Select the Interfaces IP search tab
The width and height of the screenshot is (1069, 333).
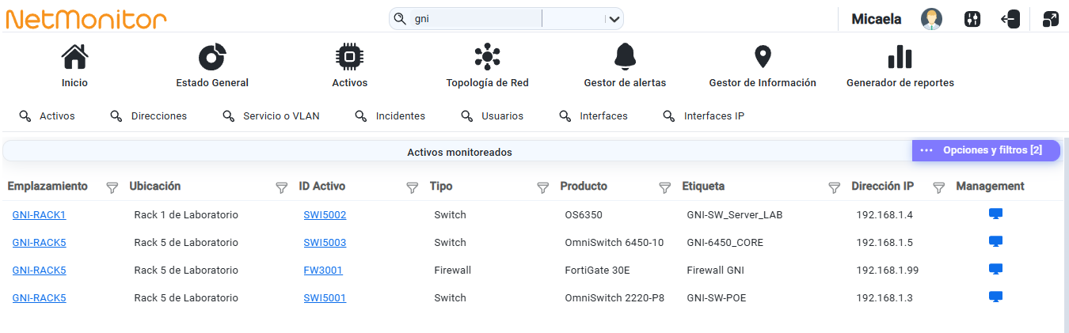703,116
